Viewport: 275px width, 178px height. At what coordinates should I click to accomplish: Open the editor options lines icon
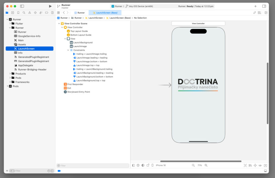[259, 13]
